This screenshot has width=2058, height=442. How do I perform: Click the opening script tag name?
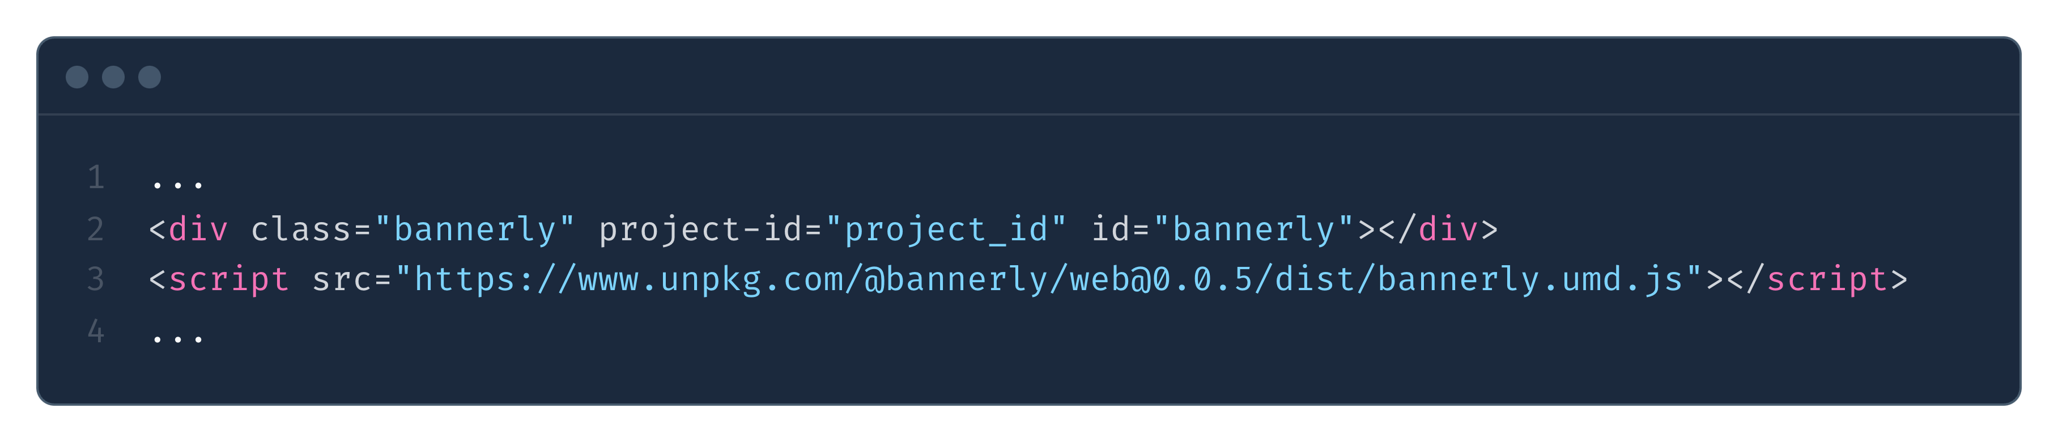228,280
